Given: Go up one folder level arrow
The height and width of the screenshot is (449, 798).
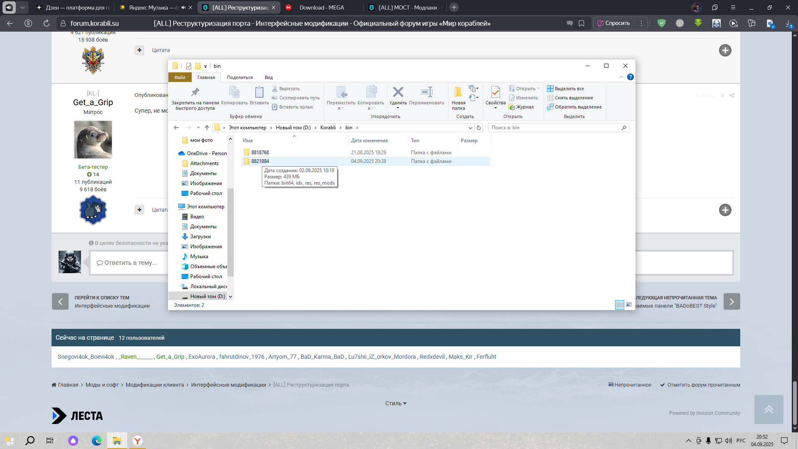Looking at the screenshot, I should 207,128.
